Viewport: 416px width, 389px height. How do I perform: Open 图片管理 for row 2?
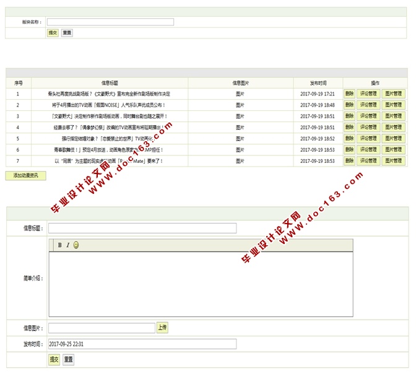(x=394, y=105)
